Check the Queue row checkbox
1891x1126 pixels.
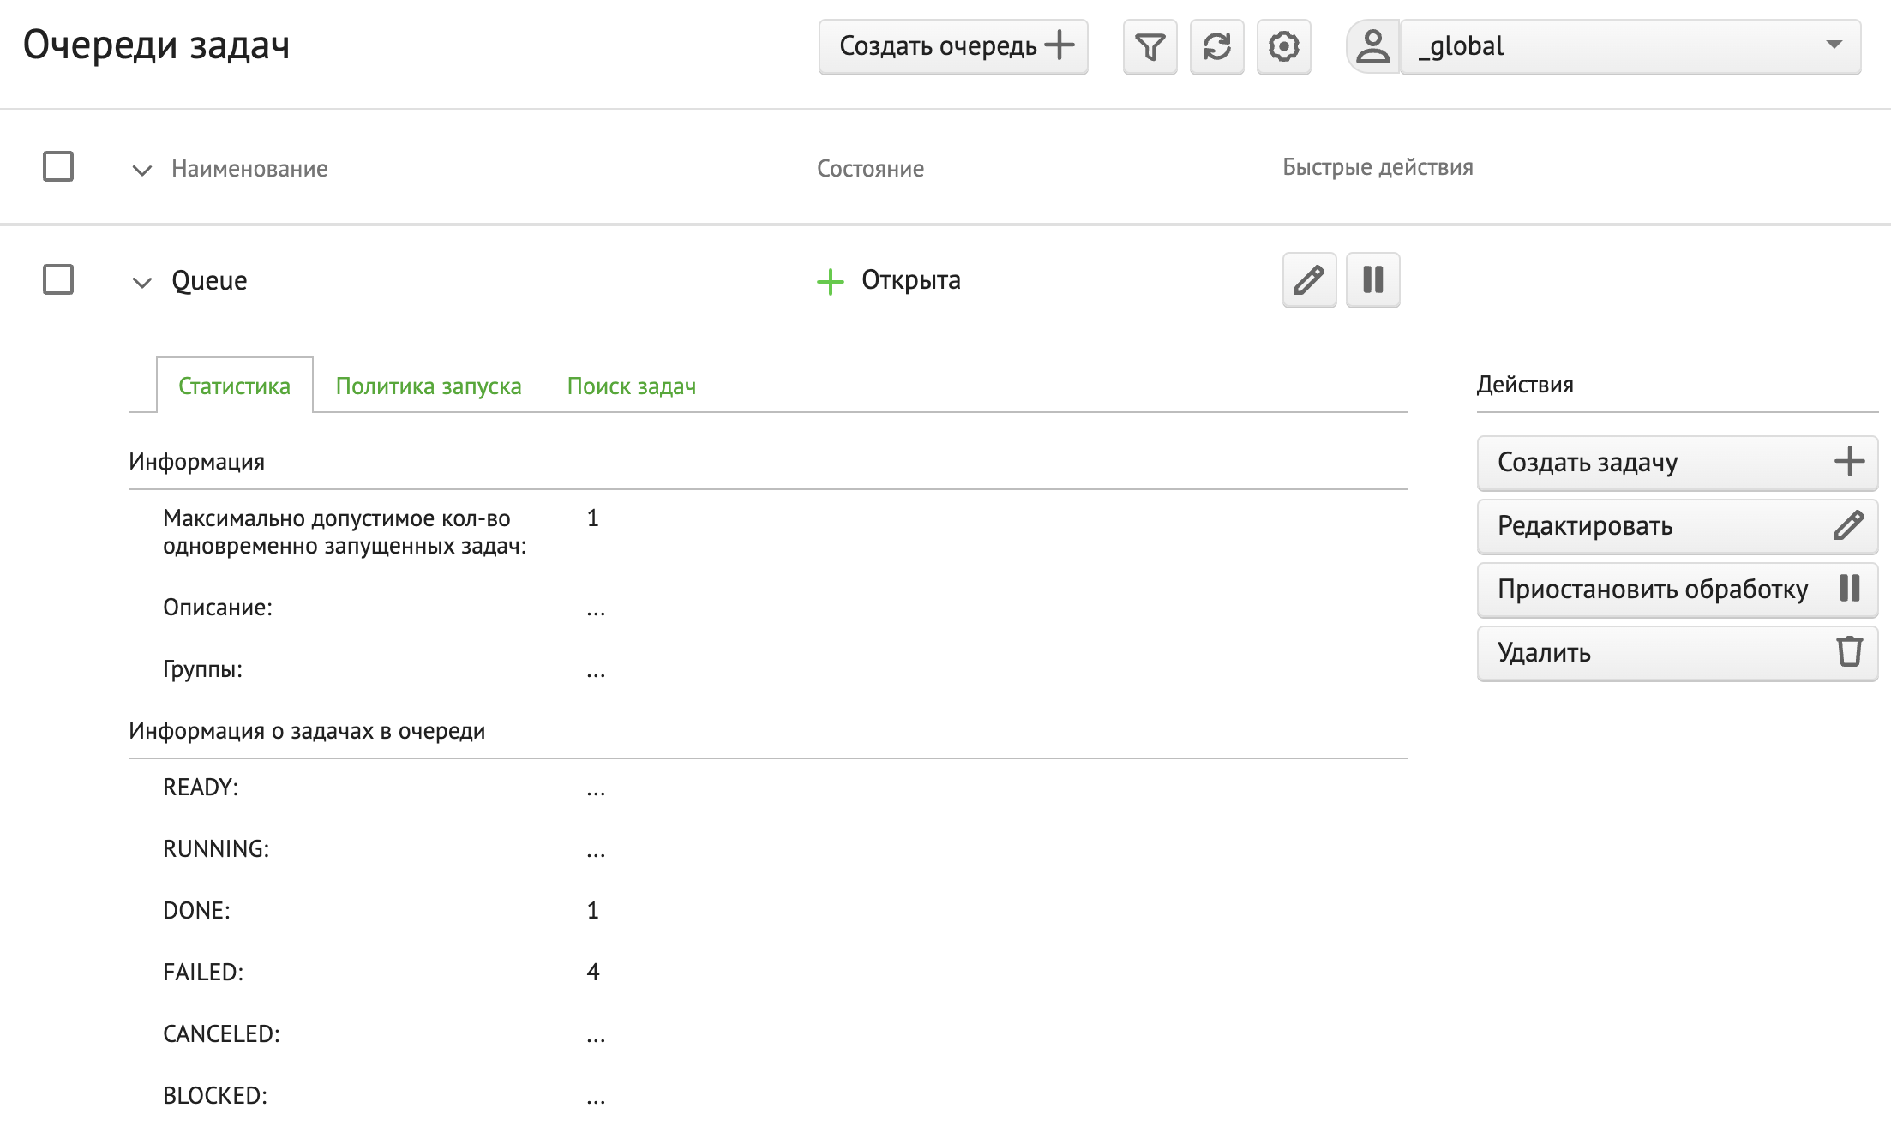[x=58, y=279]
